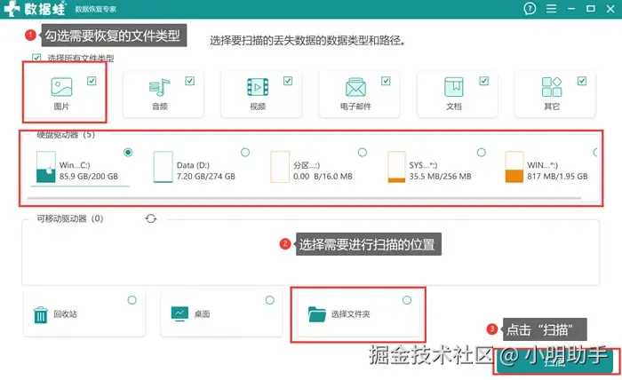Click the 音频 music note icon
The height and width of the screenshot is (380, 622).
(159, 87)
